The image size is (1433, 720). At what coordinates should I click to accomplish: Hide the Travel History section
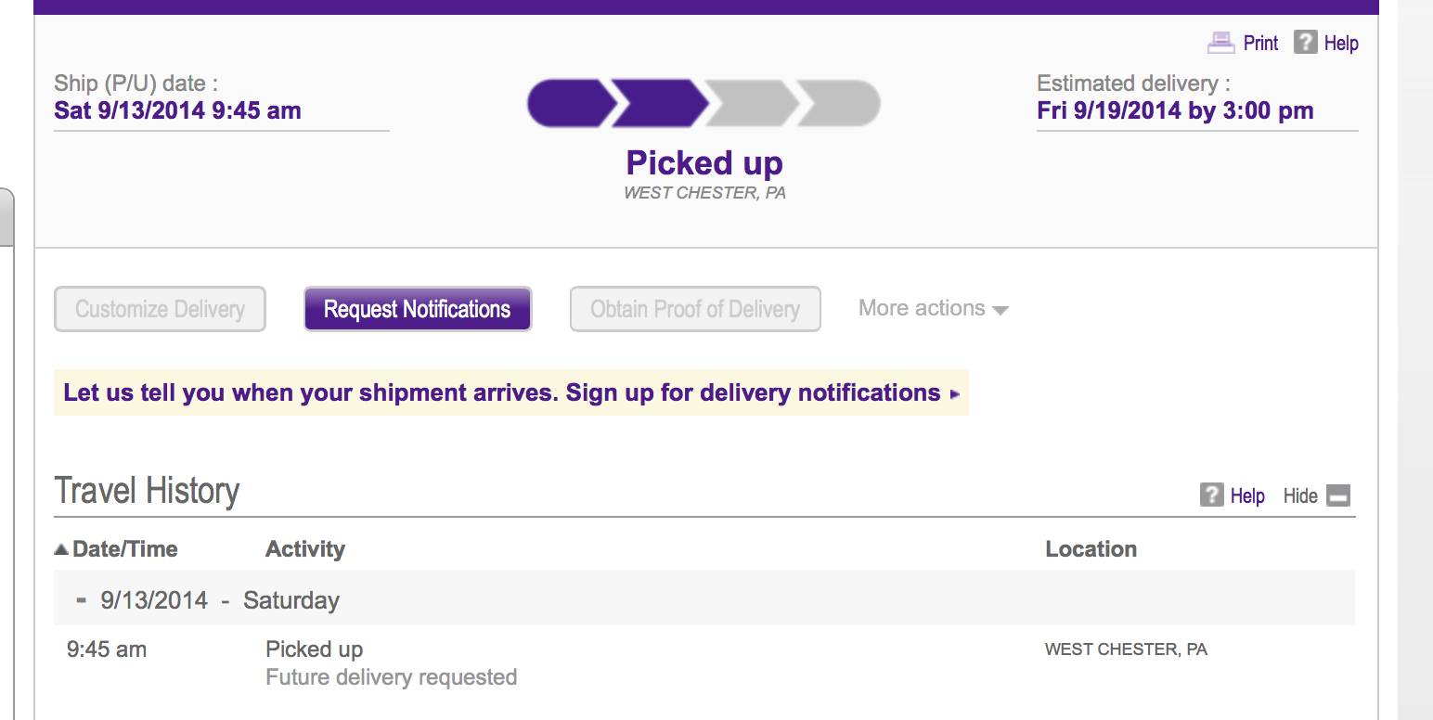1316,495
